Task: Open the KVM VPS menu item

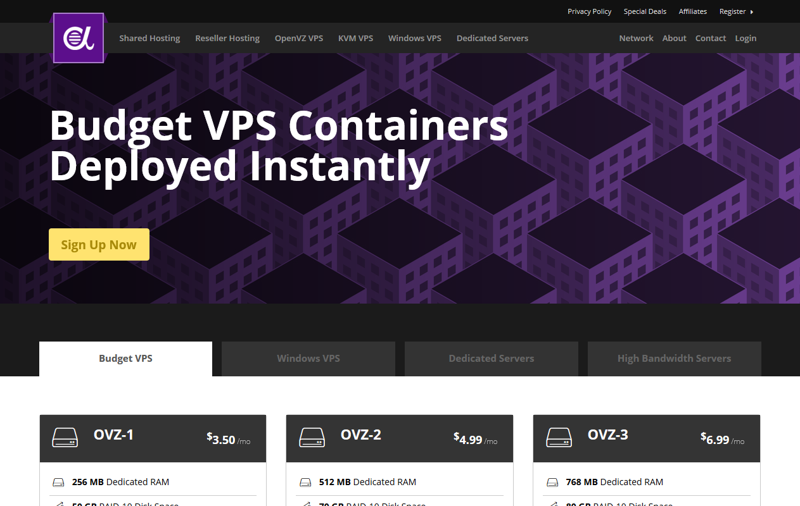Action: pyautogui.click(x=355, y=38)
